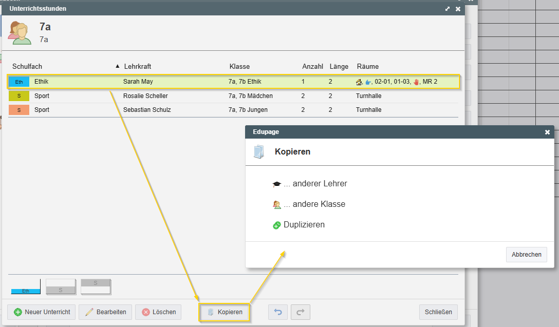Click teacher name Sebastian Schulz
The height and width of the screenshot is (327, 559).
tap(147, 110)
